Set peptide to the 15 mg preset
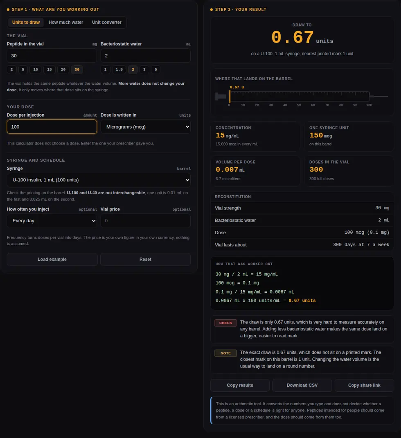The width and height of the screenshot is (401, 438). (50, 70)
